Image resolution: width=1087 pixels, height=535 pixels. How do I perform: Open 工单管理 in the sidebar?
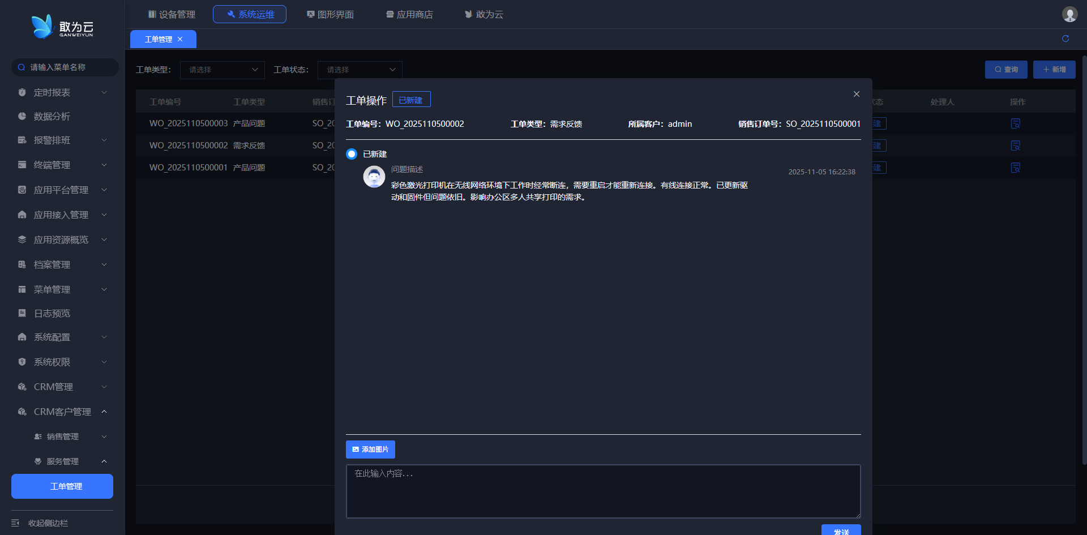pyautogui.click(x=62, y=486)
